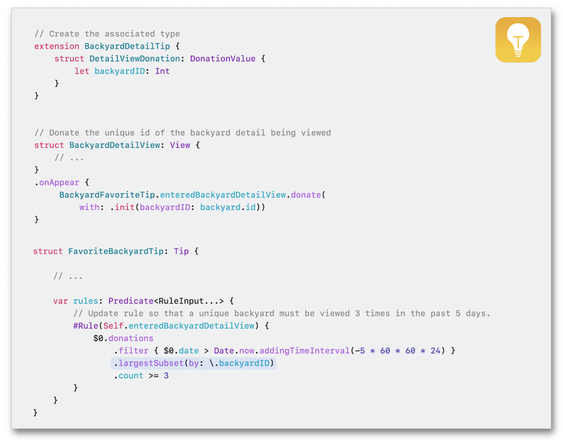This screenshot has height=443, width=563.
Task: Click the highlighted largestSubset line
Action: (x=193, y=363)
